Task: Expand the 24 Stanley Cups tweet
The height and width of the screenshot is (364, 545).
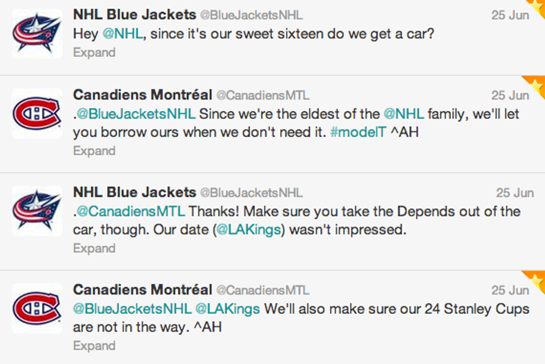Action: 94,346
